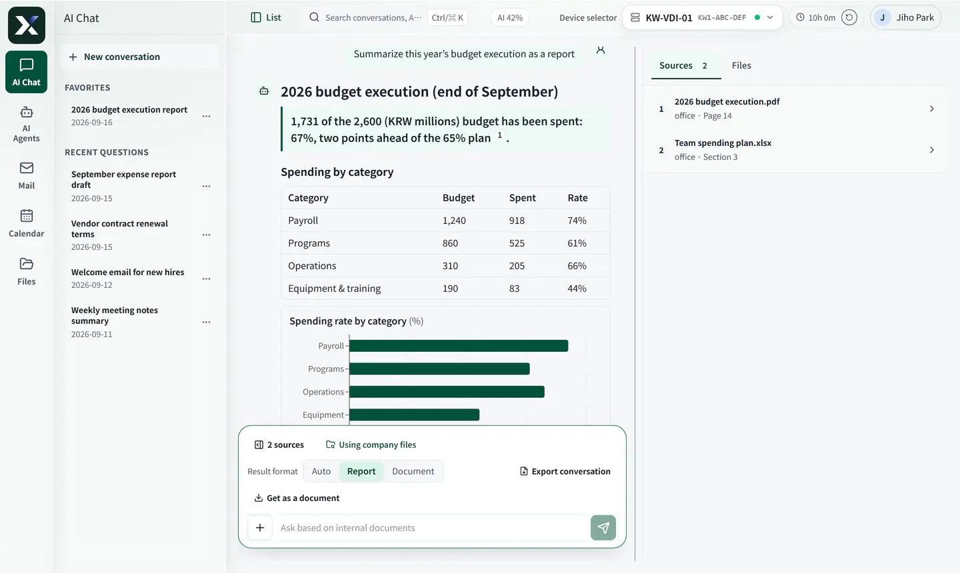The height and width of the screenshot is (573, 960).
Task: Click the send message arrow button
Action: pos(603,528)
